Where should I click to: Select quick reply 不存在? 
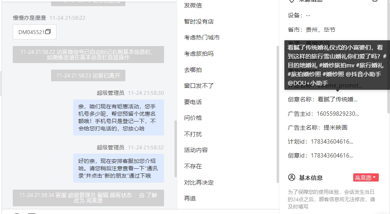point(193,166)
